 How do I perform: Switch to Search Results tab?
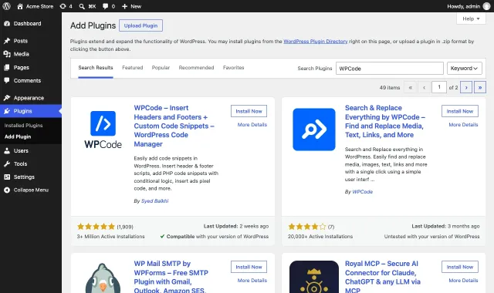(96, 68)
